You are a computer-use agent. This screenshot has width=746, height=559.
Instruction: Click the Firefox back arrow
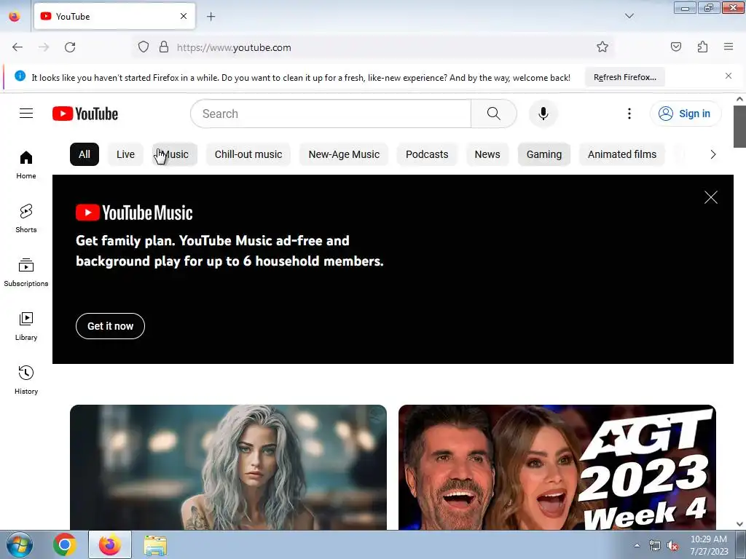coord(17,47)
